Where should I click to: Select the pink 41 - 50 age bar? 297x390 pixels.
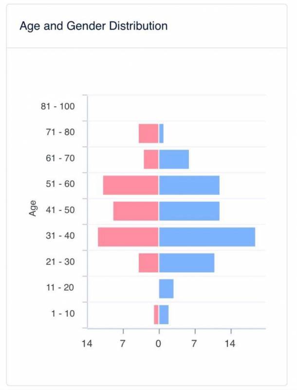[x=136, y=211]
